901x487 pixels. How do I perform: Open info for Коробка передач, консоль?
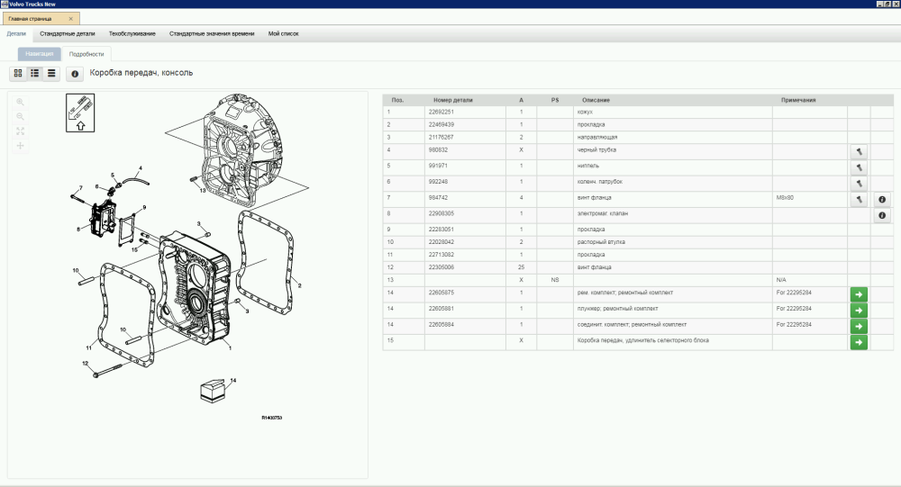[75, 74]
